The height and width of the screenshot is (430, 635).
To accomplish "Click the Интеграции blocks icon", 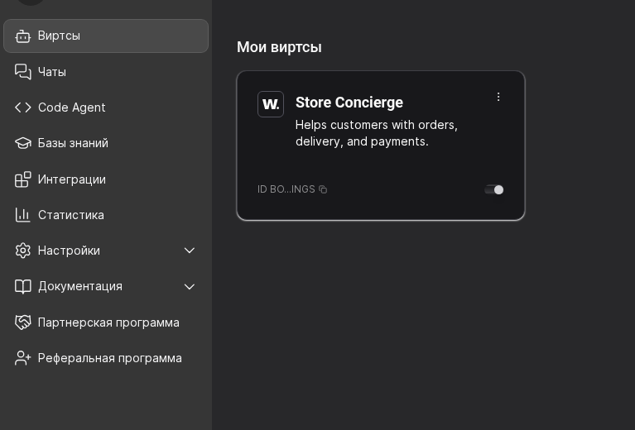I will pos(22,179).
